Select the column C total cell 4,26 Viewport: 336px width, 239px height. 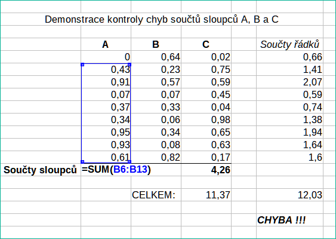click(206, 170)
